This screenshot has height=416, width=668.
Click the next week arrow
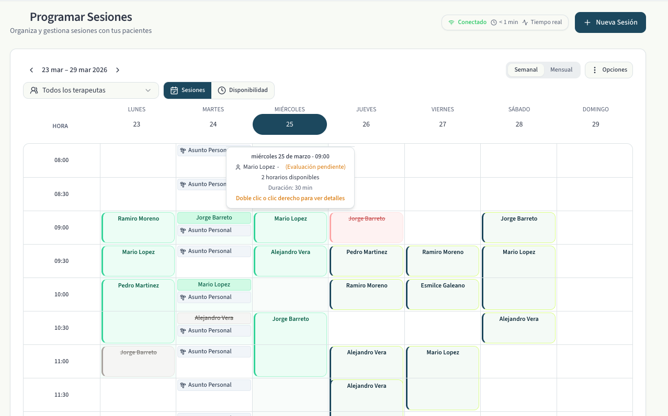tap(118, 70)
